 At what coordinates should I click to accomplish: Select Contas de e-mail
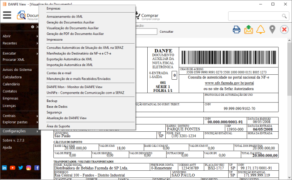(x=59, y=73)
